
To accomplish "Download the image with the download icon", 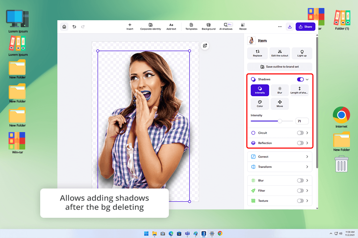I will (x=290, y=26).
